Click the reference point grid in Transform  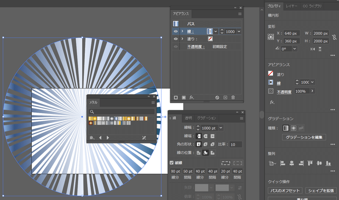[271, 37]
